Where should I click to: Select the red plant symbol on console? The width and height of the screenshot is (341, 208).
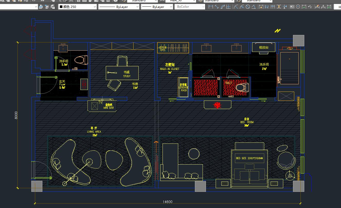(217, 105)
